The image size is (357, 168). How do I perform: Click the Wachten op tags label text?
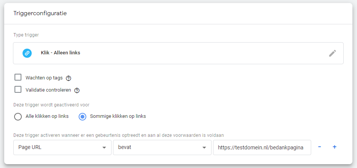coord(44,78)
